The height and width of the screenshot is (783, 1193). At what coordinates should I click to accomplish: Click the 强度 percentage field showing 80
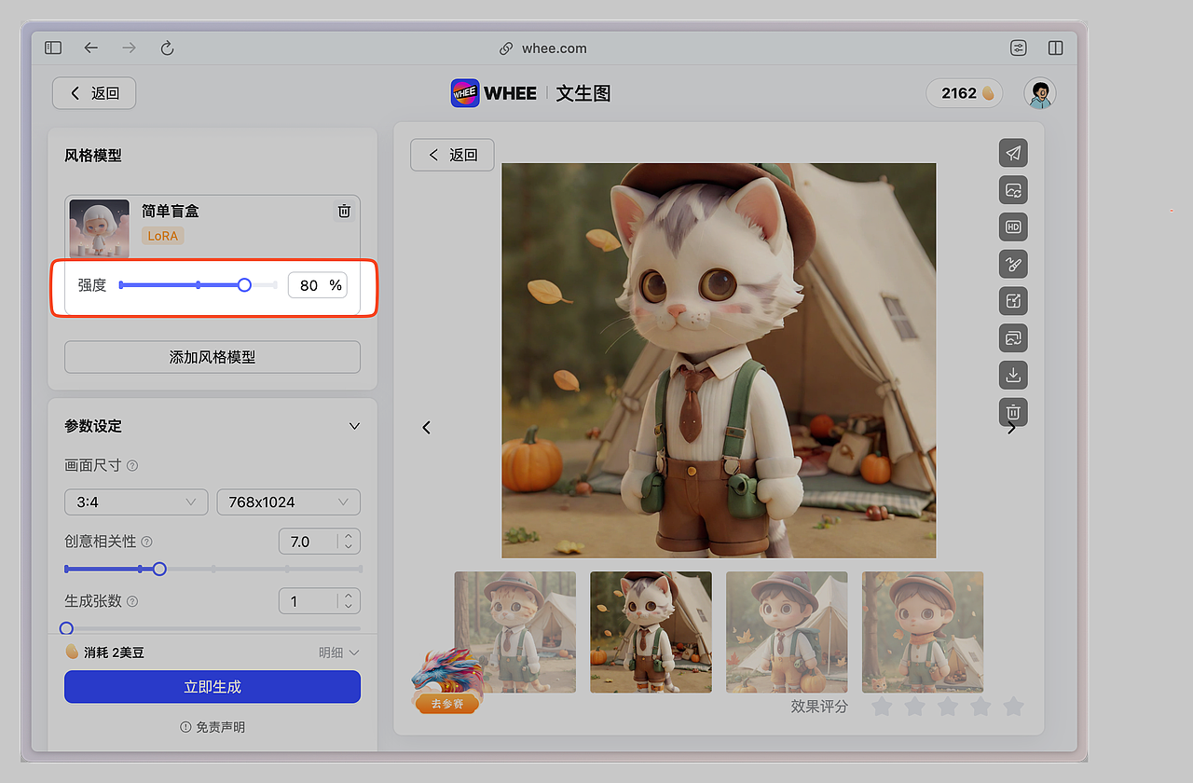(x=317, y=285)
